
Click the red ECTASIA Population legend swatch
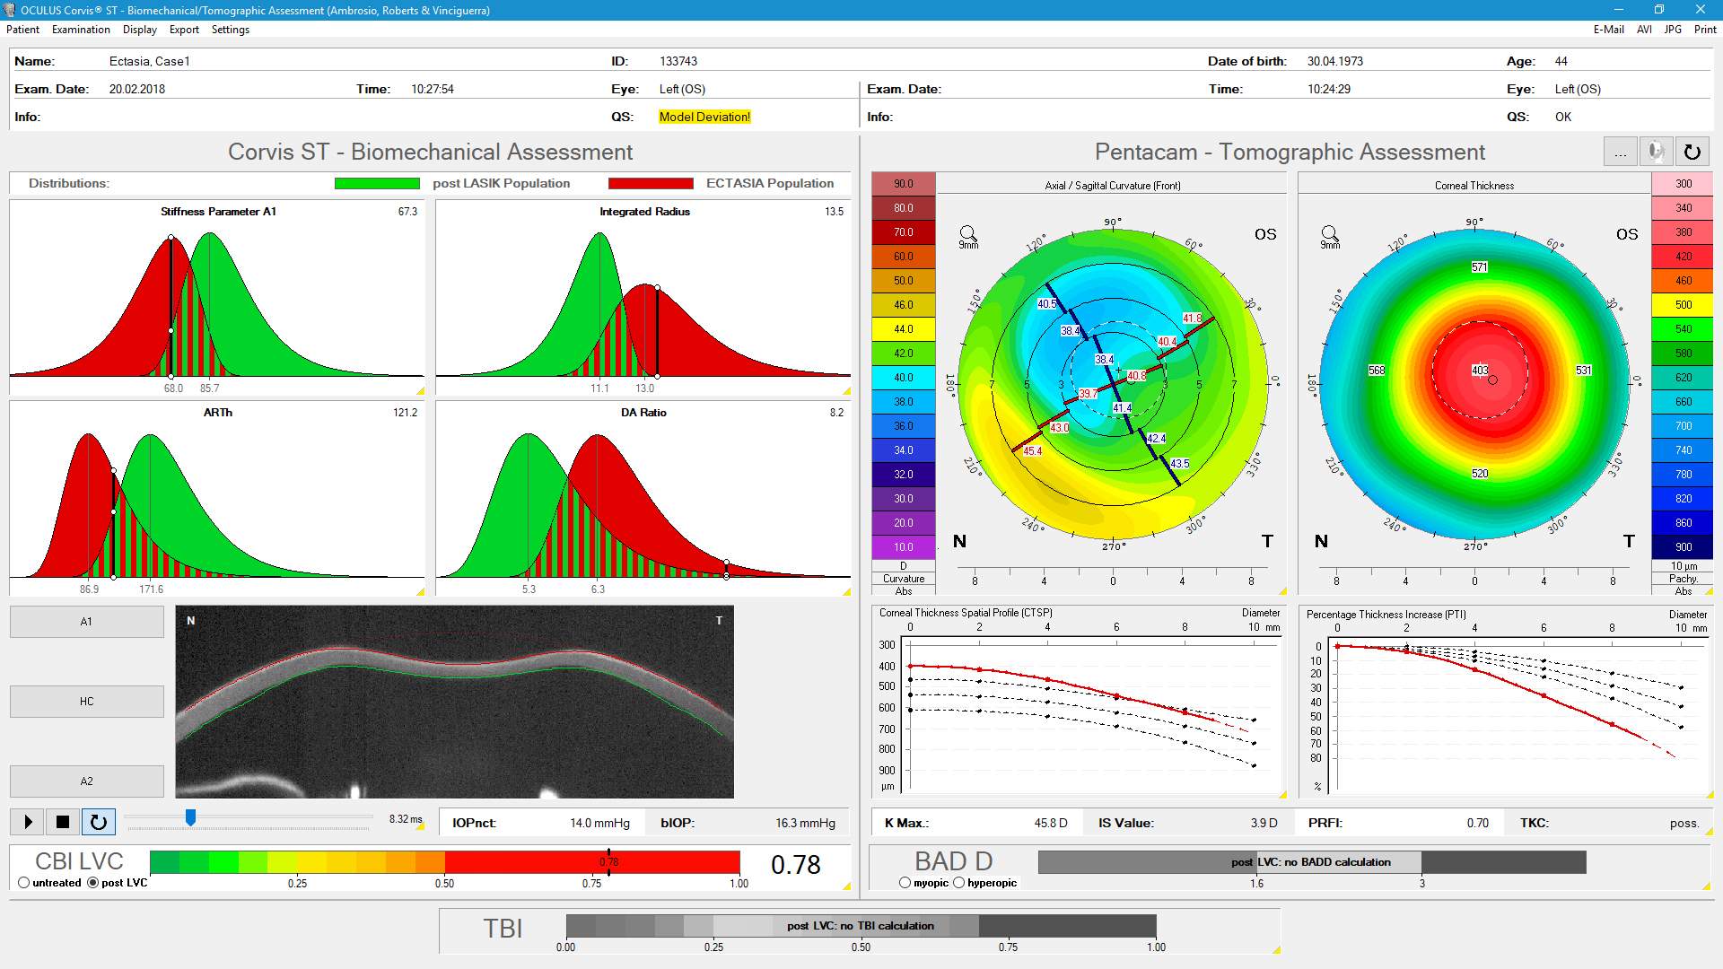click(651, 183)
